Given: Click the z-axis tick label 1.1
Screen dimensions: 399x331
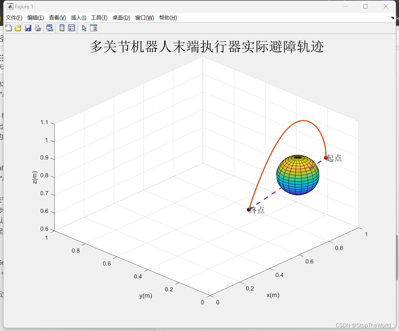Looking at the screenshot, I should (44, 122).
